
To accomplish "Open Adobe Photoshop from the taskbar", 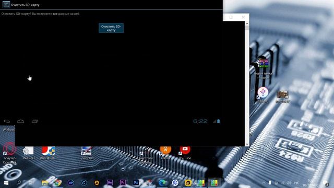I will click(x=136, y=183).
